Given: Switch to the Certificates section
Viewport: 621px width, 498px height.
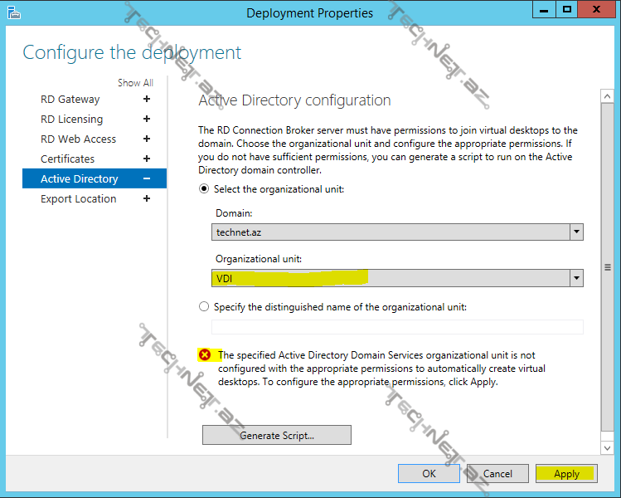Looking at the screenshot, I should pyautogui.click(x=67, y=159).
